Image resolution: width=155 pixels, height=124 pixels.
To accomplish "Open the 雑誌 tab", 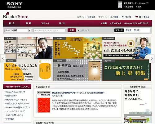I will 62,23.
